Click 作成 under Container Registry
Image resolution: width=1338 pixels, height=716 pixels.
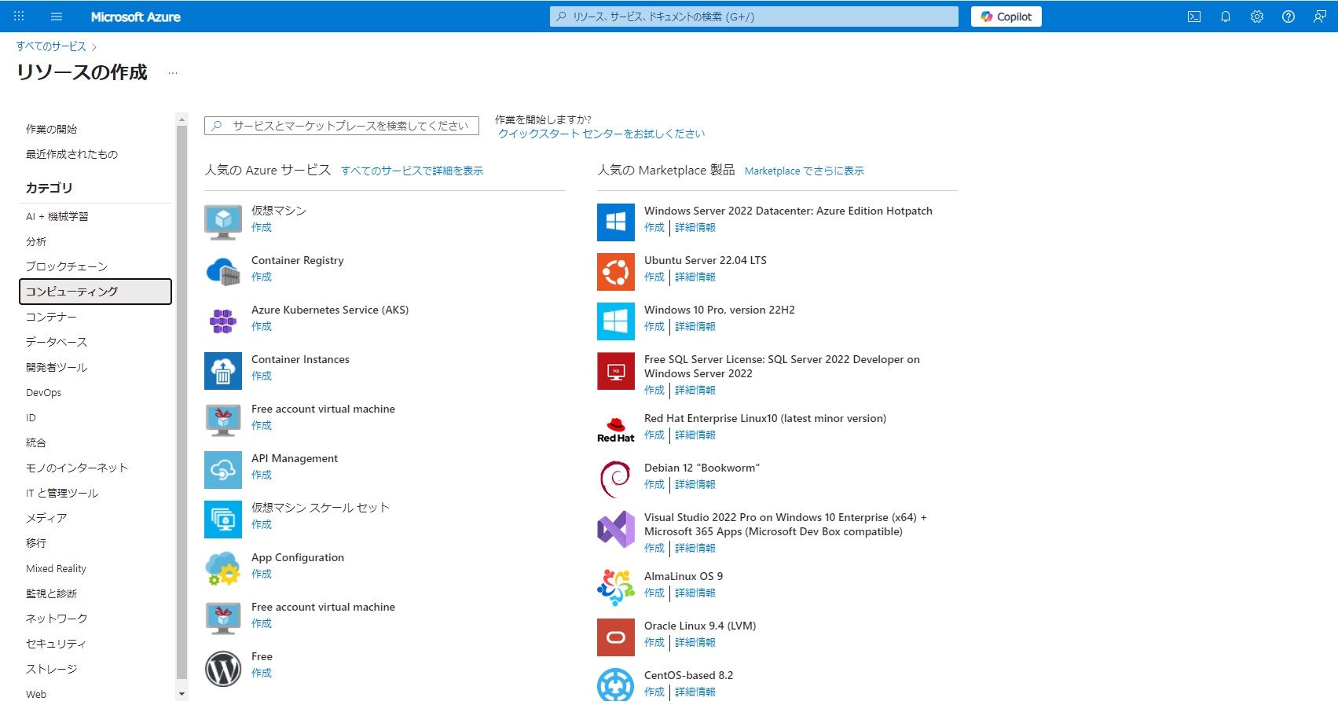tap(262, 277)
